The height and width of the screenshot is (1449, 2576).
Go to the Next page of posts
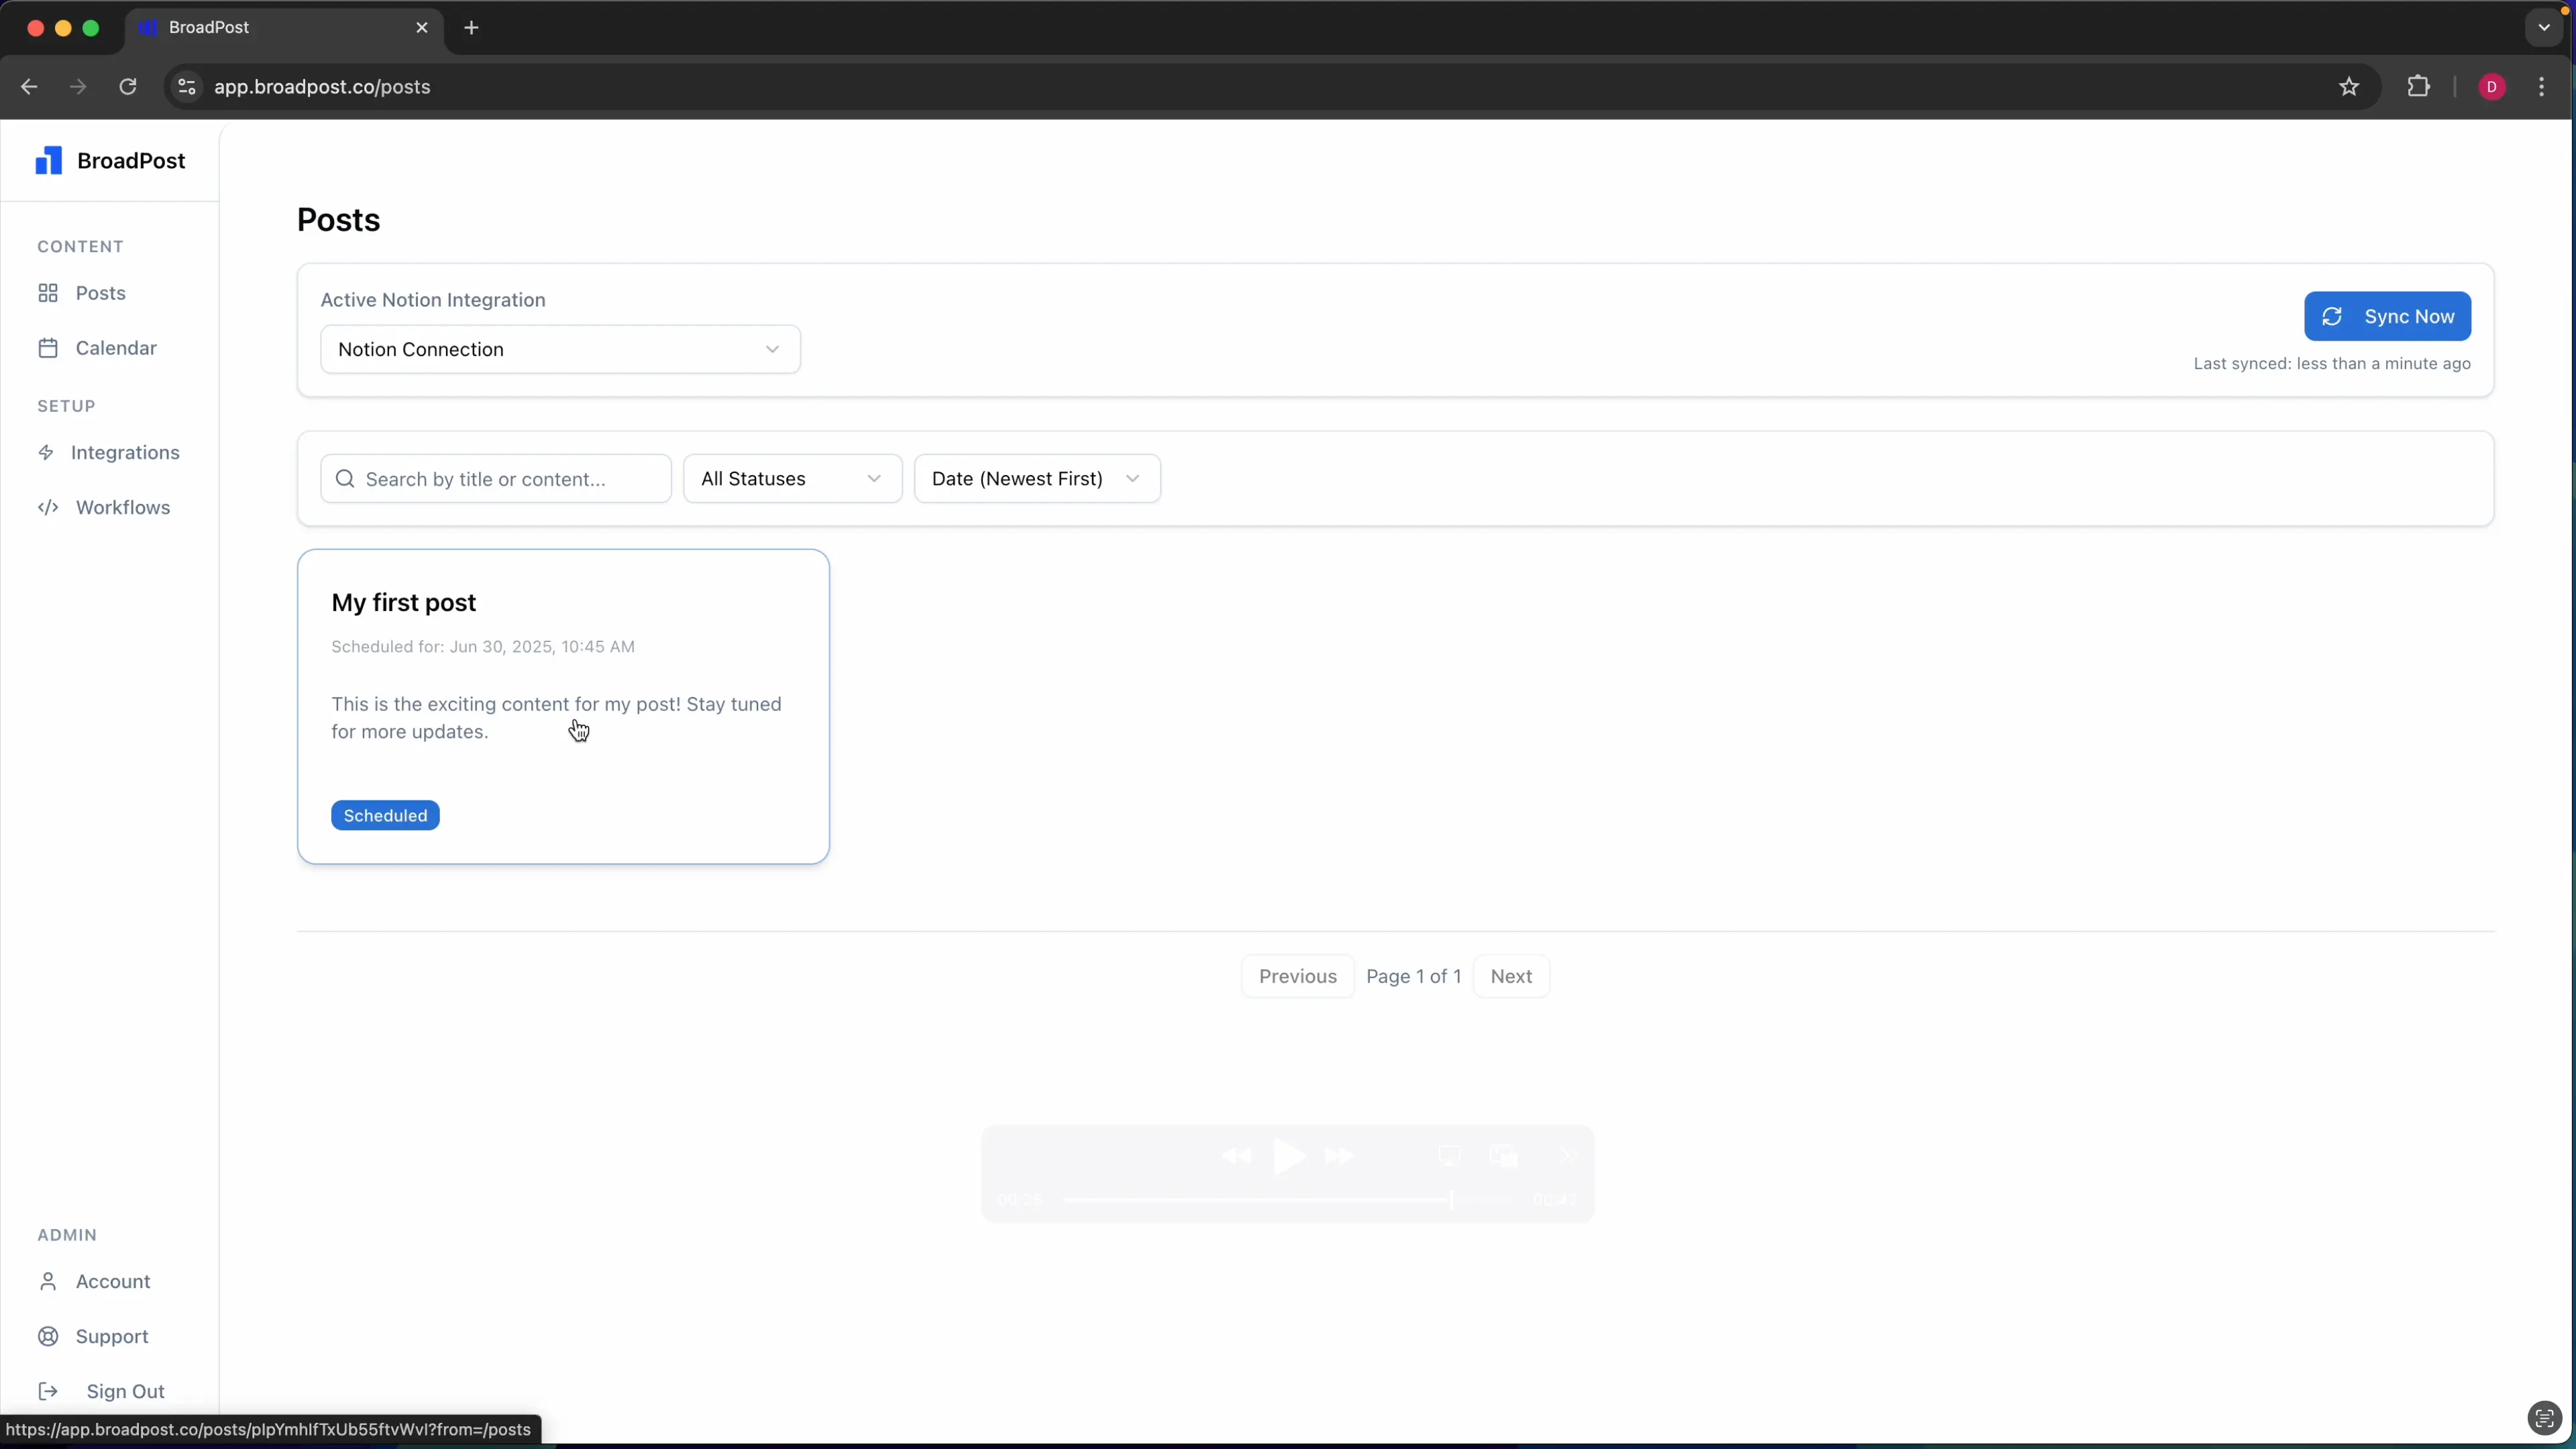pyautogui.click(x=1511, y=976)
